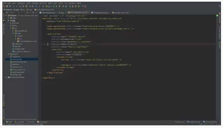
Task: Click AndroidManifest.xml in the navigation breadcrumb
Action: (44, 10)
